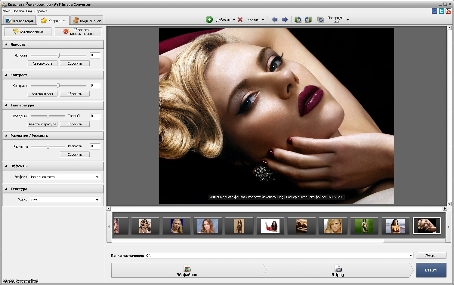Switch to the Водяной знак tab

tap(87, 21)
